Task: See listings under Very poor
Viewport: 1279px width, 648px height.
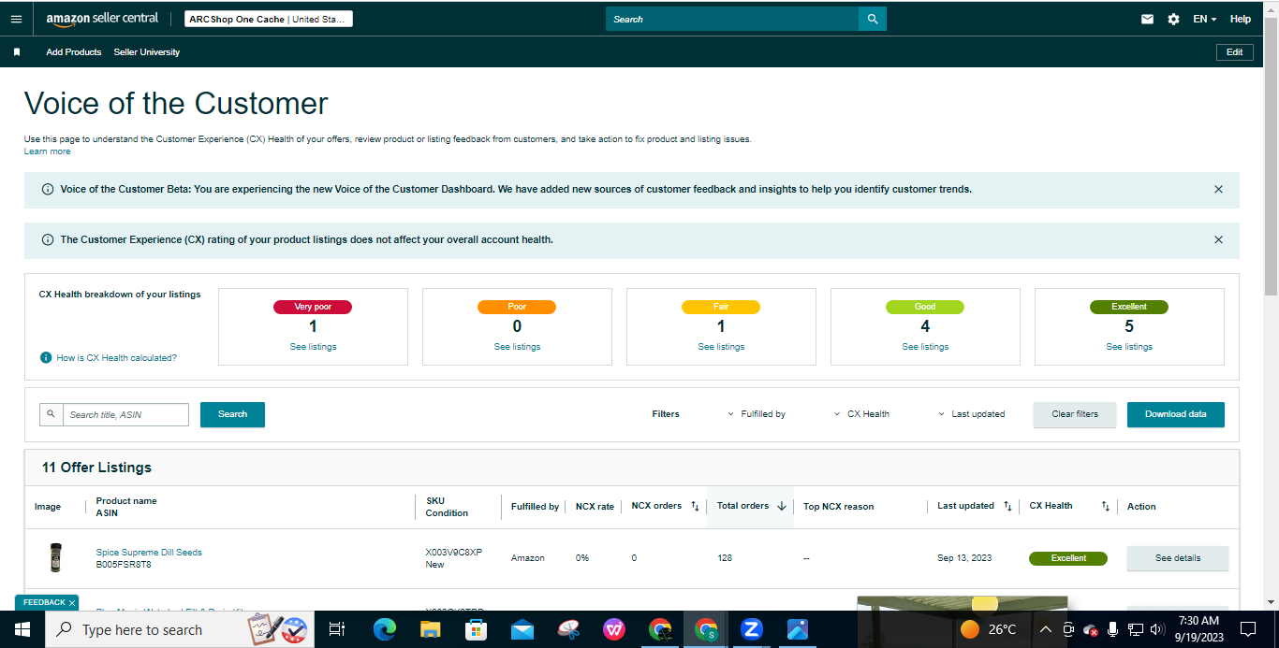Action: tap(313, 347)
